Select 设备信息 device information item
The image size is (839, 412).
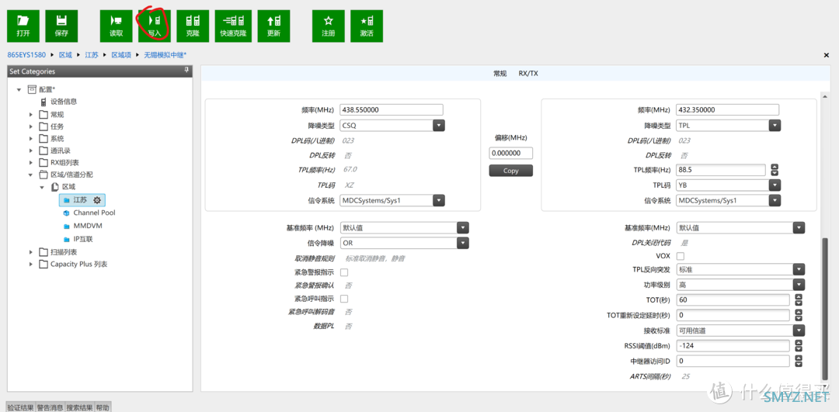click(62, 102)
